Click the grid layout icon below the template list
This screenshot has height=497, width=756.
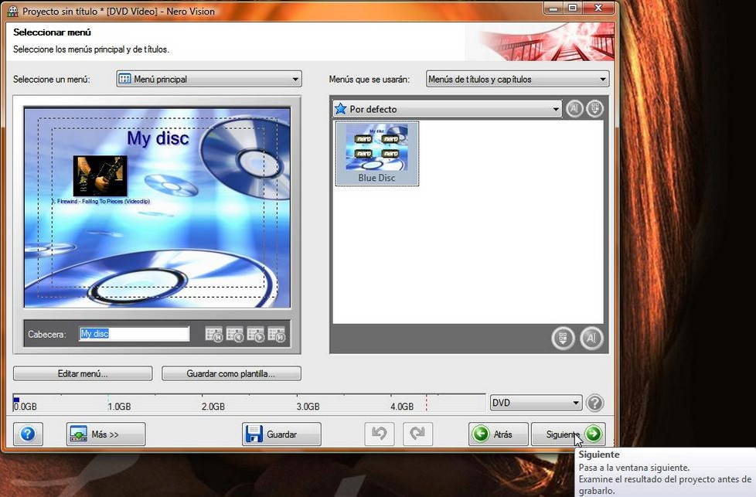pos(564,338)
